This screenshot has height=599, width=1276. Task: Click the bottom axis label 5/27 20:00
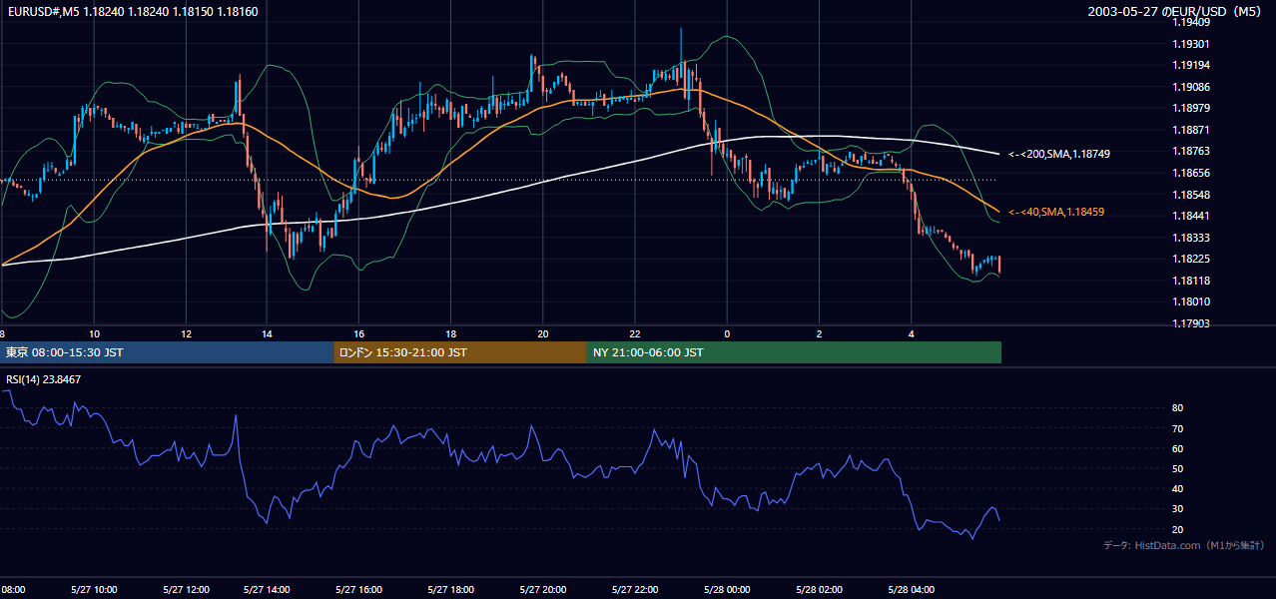(x=542, y=589)
